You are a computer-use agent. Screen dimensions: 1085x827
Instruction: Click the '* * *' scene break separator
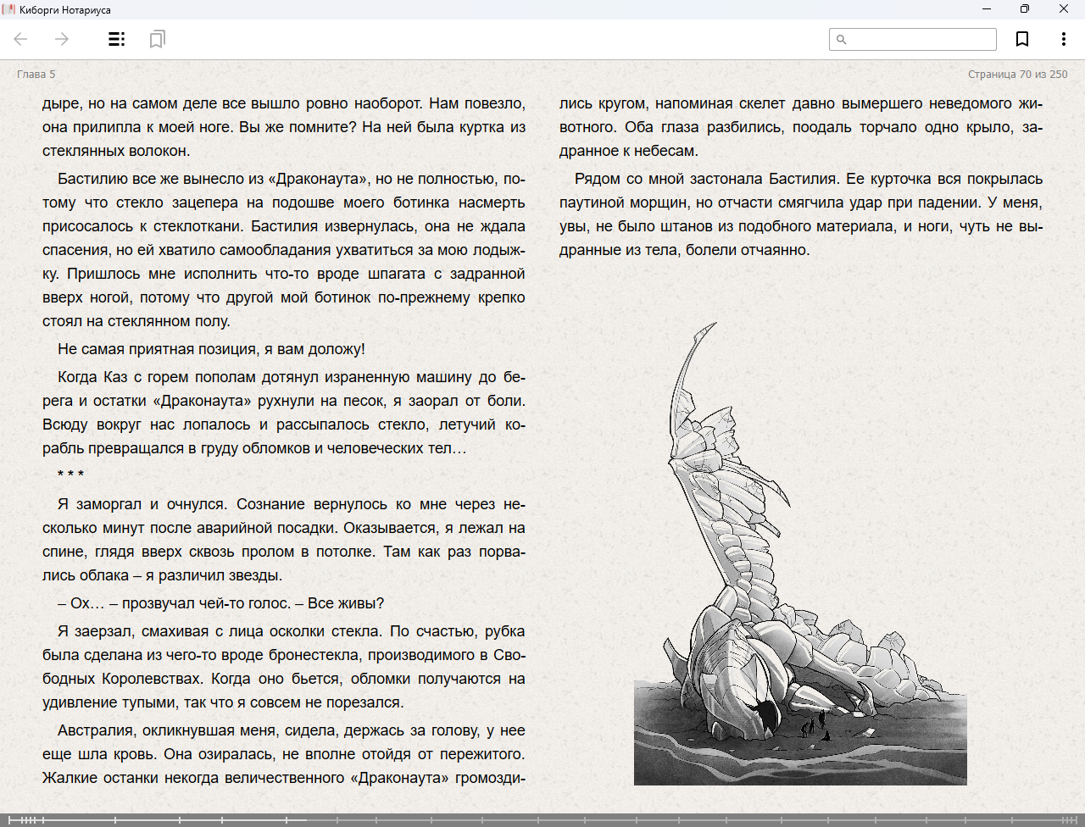70,475
